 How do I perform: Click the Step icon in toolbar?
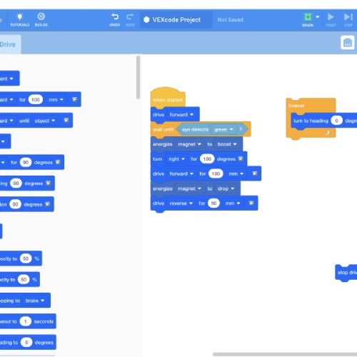coord(348,17)
